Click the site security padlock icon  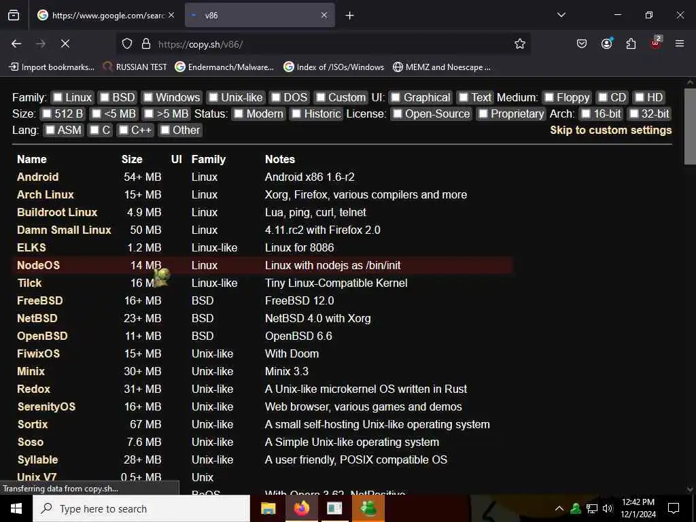[145, 43]
